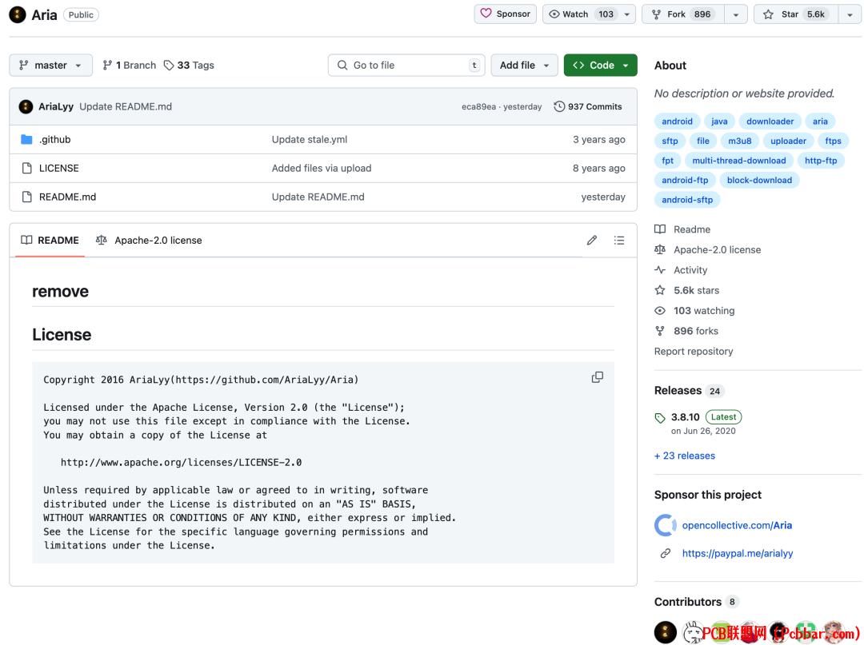Expand the Watch notification options dropdown
This screenshot has height=645, width=864.
tap(627, 14)
